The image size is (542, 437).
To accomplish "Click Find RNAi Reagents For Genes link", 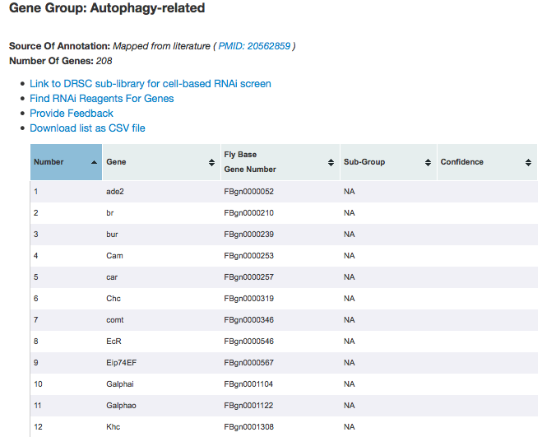I will 102,99.
